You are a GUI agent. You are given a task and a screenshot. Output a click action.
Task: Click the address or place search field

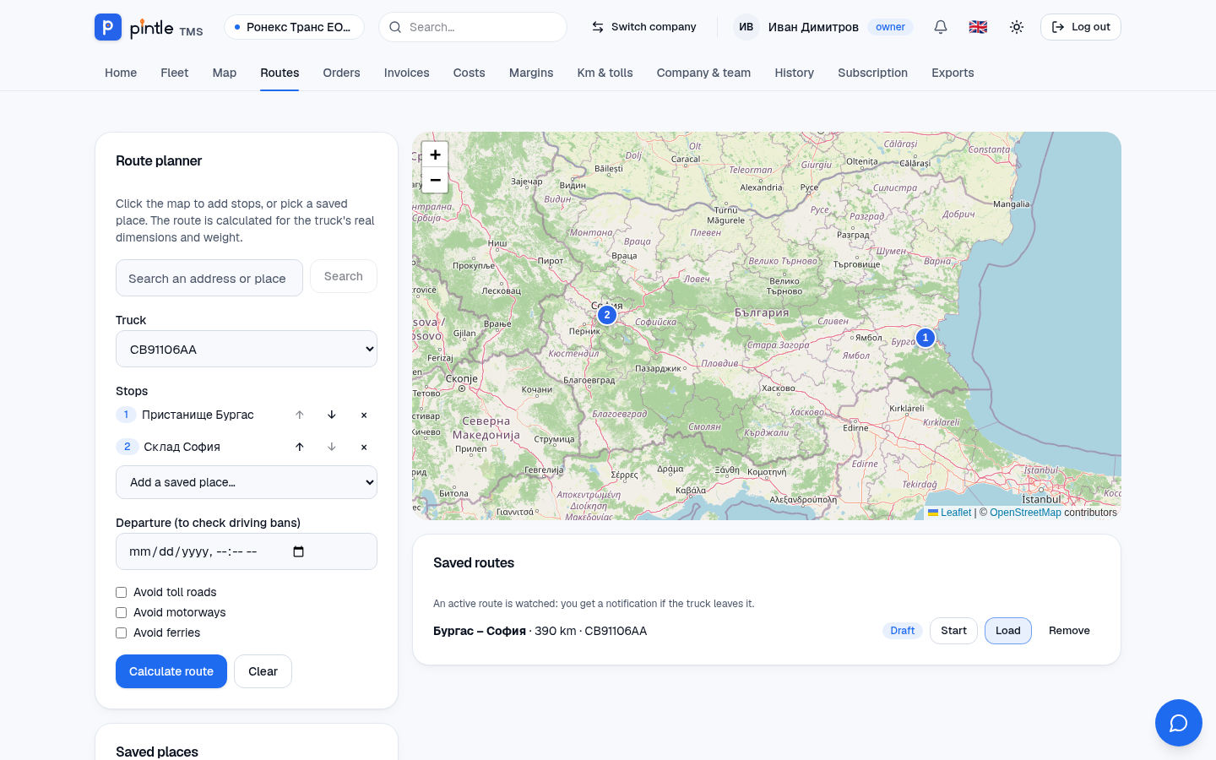(x=209, y=278)
